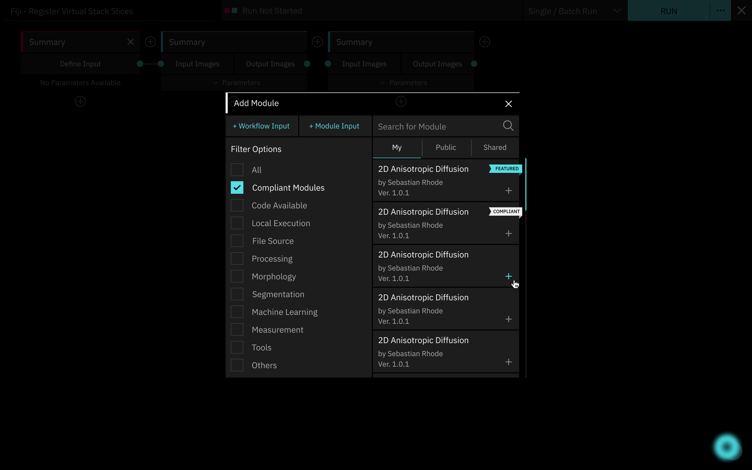
Task: Switch to the Shared tab
Action: pos(495,148)
